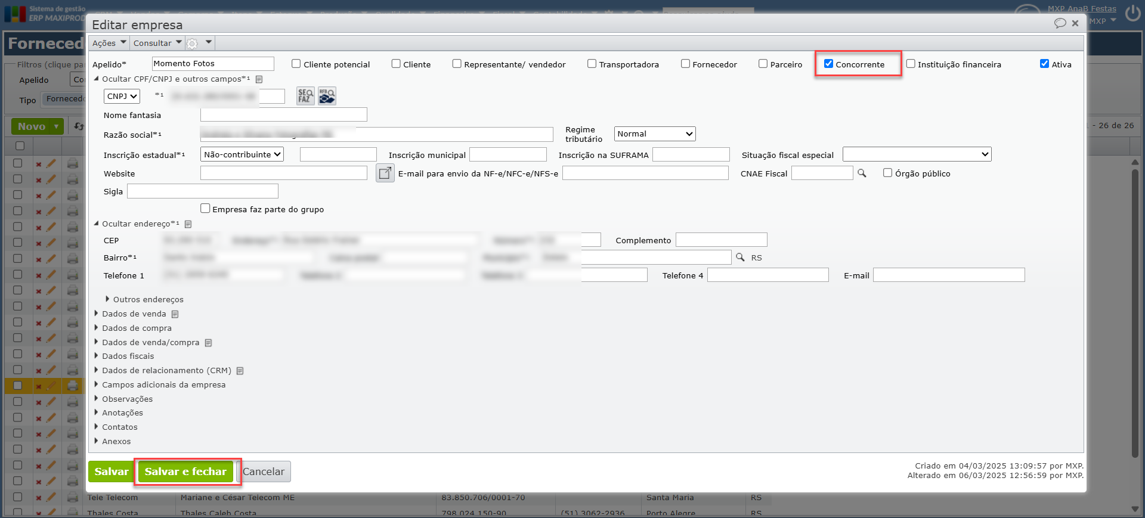Expand Campos adicionais da empresa
1145x518 pixels.
tap(96, 384)
